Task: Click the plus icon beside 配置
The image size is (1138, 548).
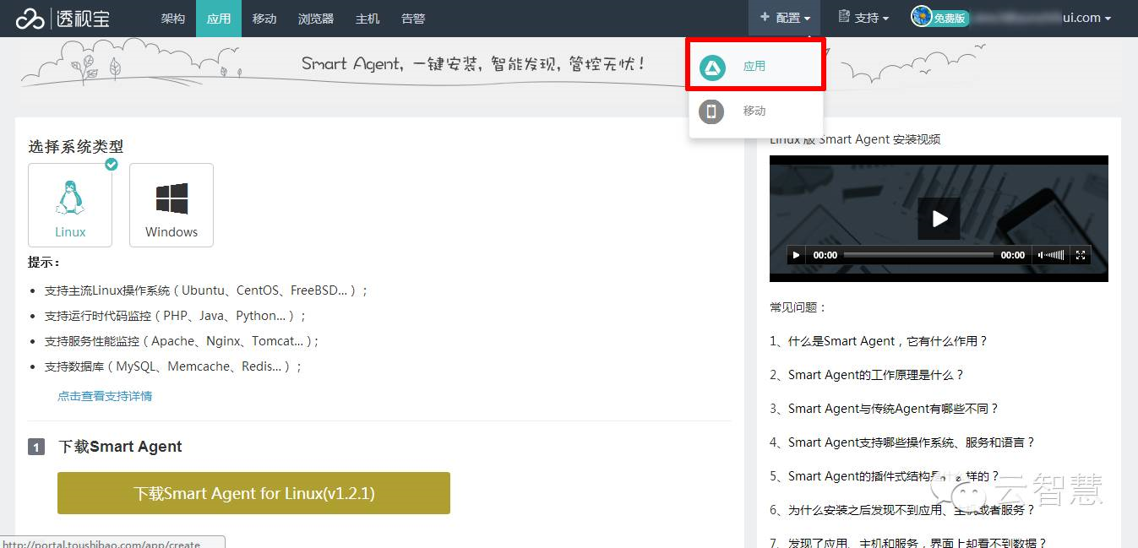Action: pyautogui.click(x=765, y=17)
